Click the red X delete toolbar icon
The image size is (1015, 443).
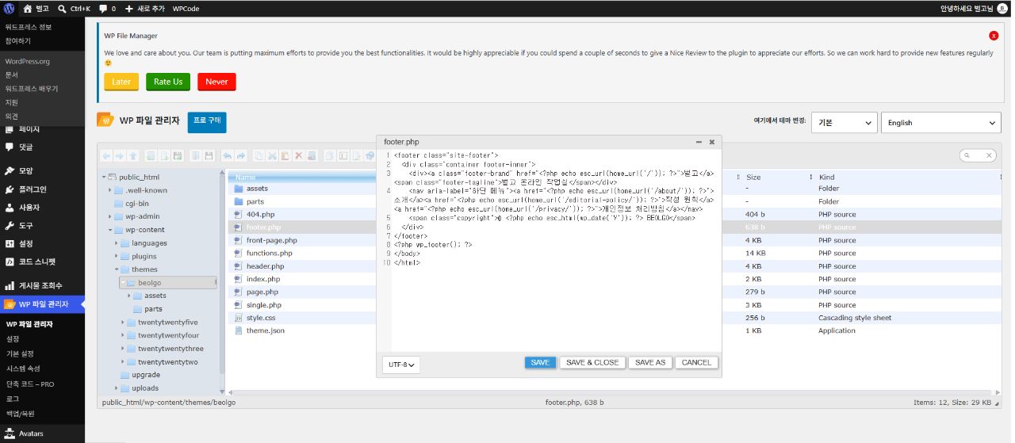pyautogui.click(x=298, y=156)
